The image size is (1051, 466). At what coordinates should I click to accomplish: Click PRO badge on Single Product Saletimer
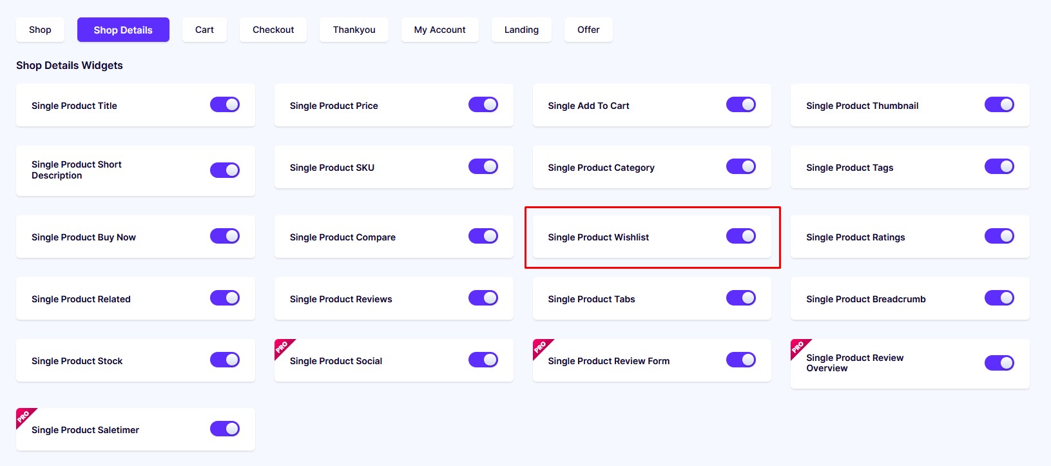[24, 416]
